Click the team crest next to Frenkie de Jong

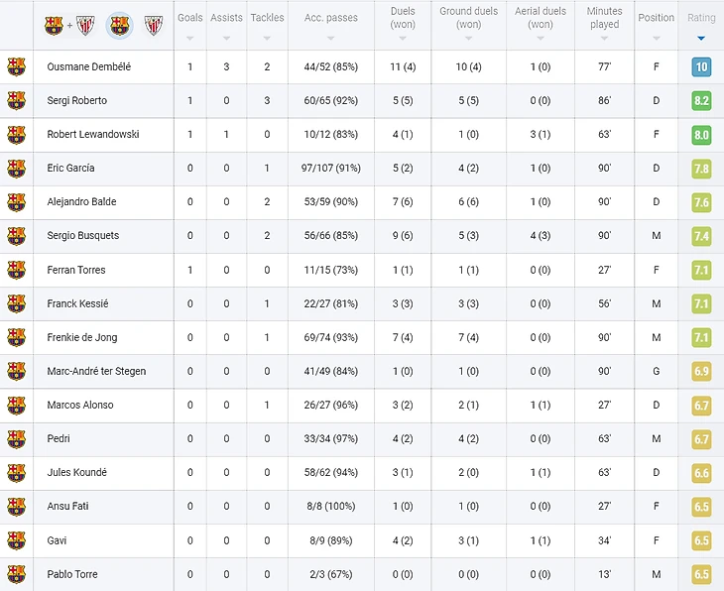pos(16,337)
